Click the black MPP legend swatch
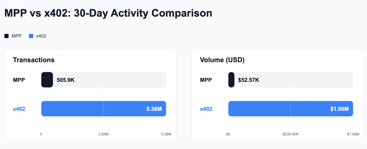This screenshot has width=367, height=149. pos(6,36)
